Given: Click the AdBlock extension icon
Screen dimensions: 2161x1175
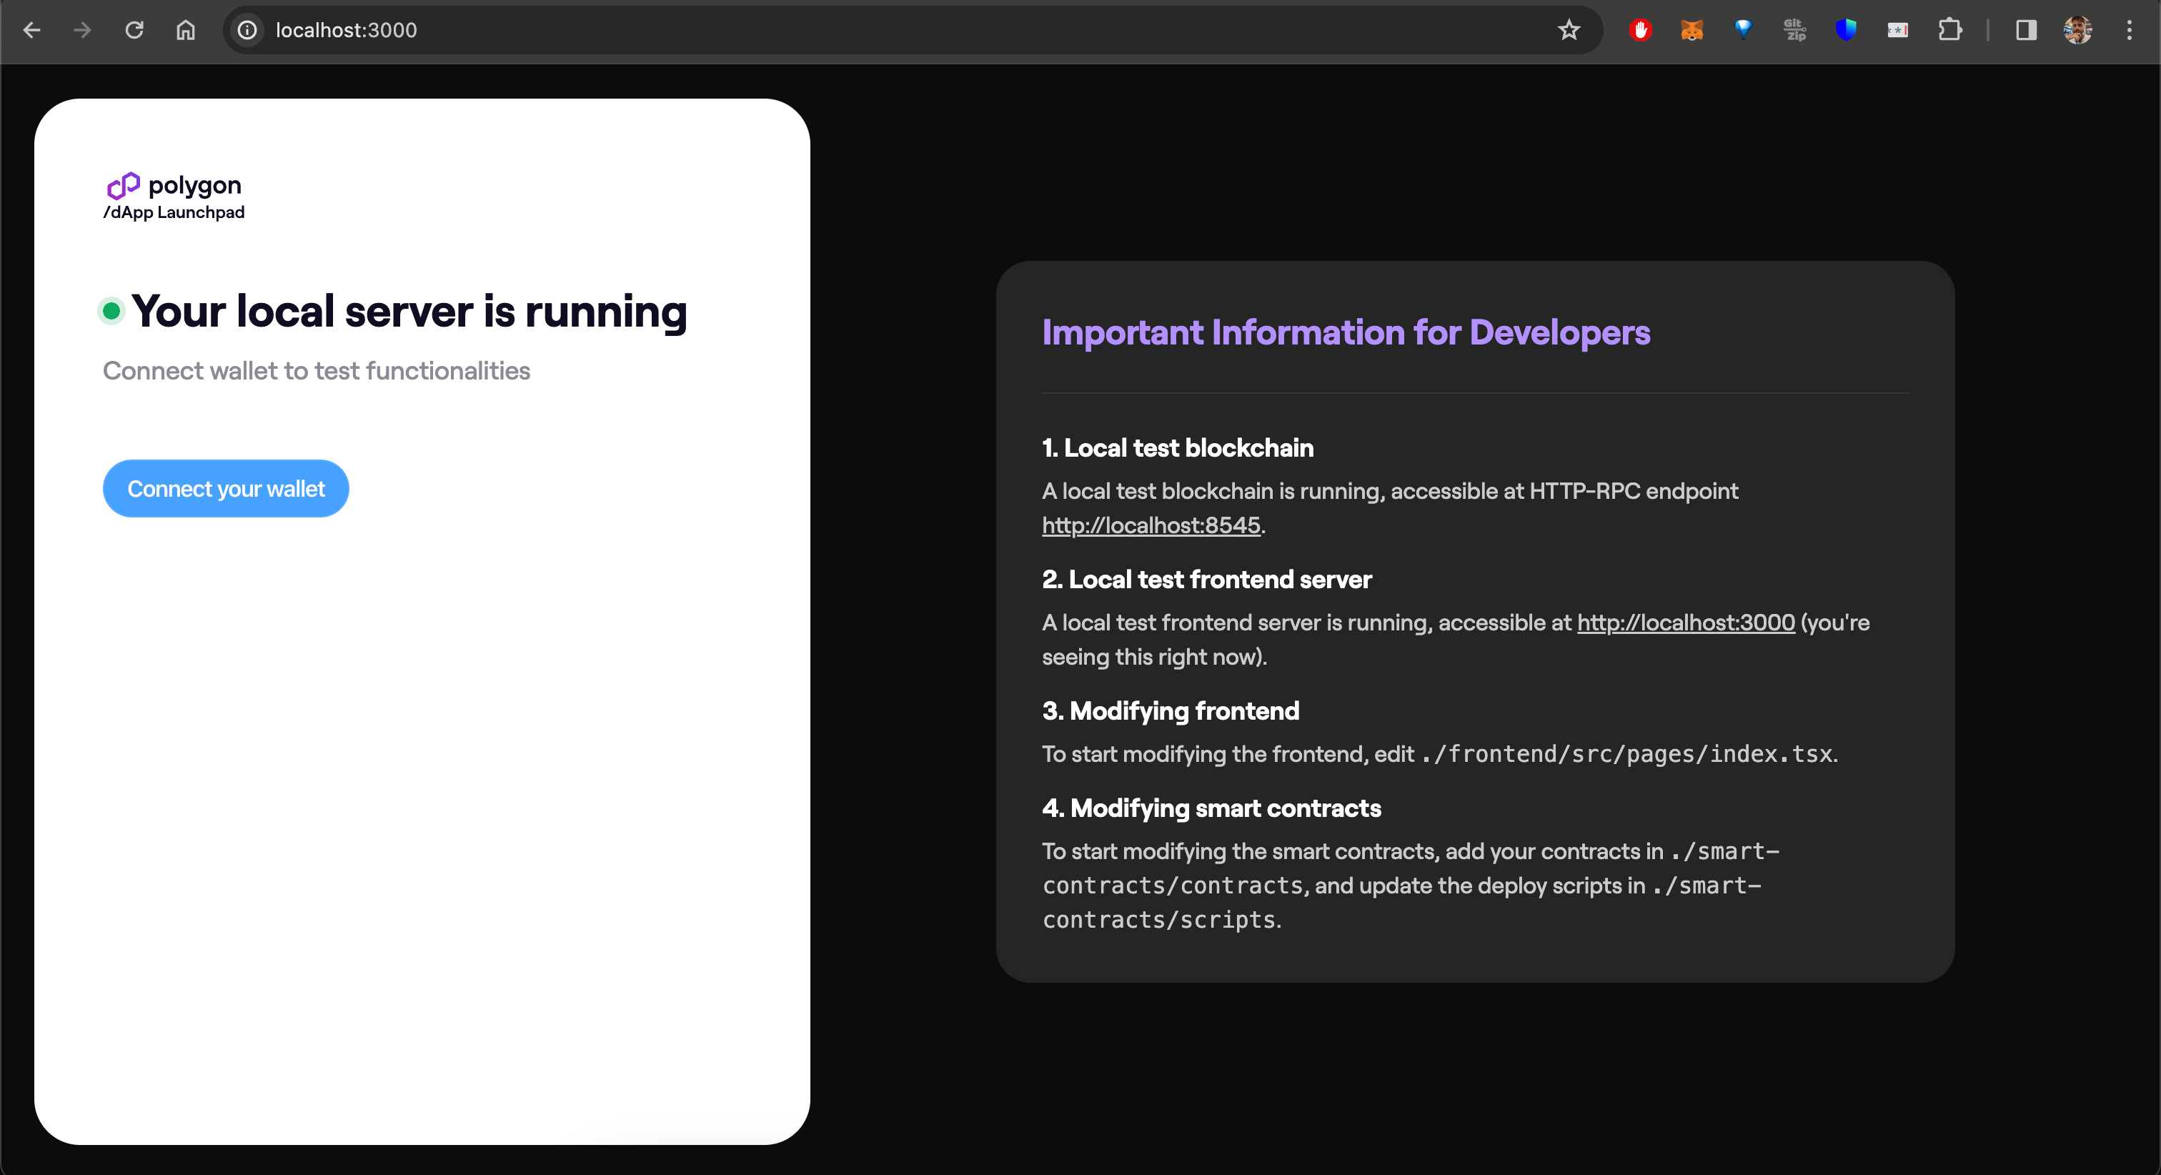Looking at the screenshot, I should [1640, 30].
